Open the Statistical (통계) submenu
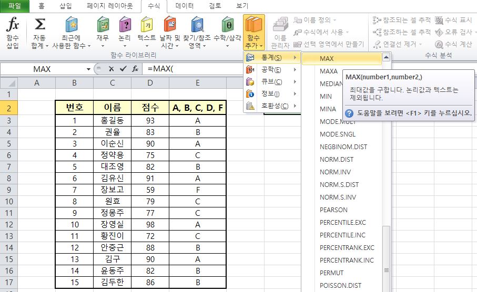This screenshot has width=477, height=292. point(272,57)
